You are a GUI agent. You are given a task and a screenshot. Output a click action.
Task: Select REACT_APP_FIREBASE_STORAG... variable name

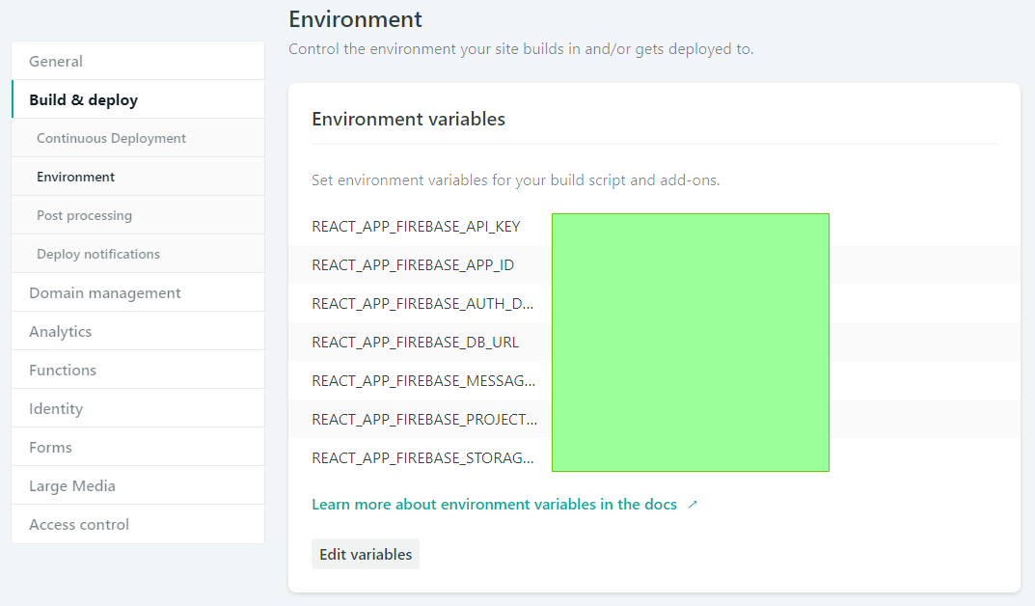[x=422, y=458]
